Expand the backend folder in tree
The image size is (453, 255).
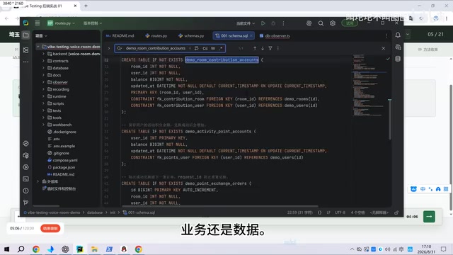[x=43, y=54]
